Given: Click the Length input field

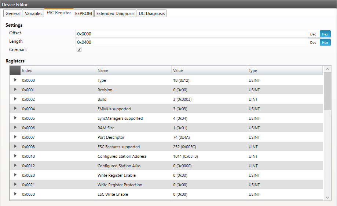Looking at the screenshot, I should tap(191, 42).
